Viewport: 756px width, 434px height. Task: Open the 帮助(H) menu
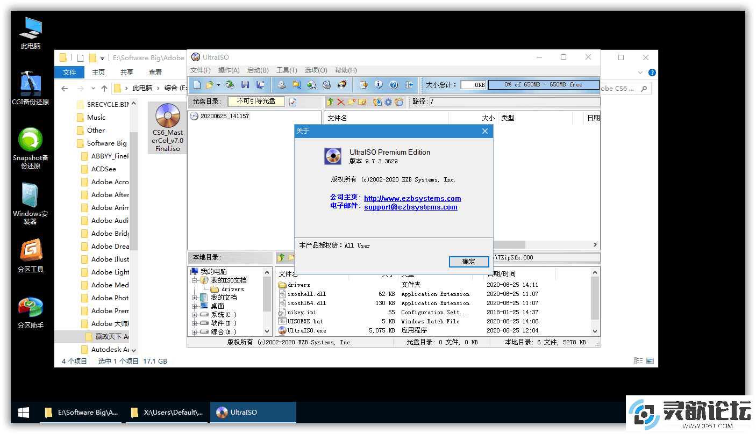pyautogui.click(x=346, y=70)
